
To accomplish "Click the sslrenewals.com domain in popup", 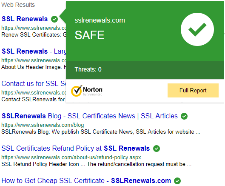I will click(100, 20).
